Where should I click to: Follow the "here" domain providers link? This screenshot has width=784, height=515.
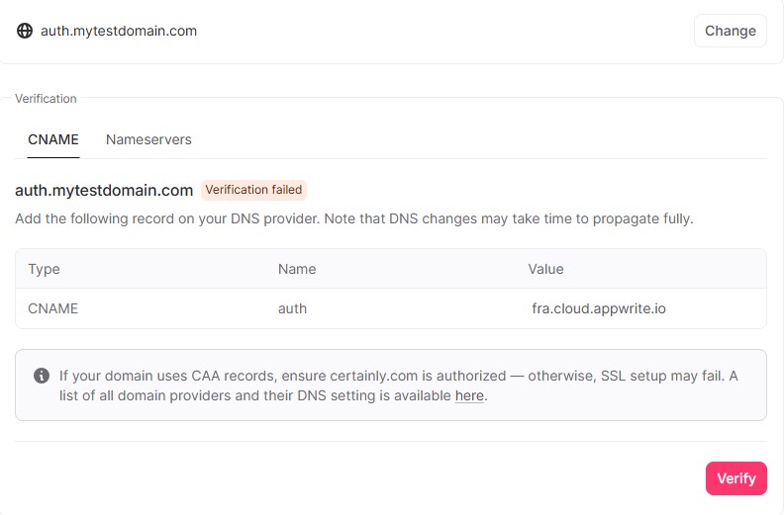(x=469, y=395)
